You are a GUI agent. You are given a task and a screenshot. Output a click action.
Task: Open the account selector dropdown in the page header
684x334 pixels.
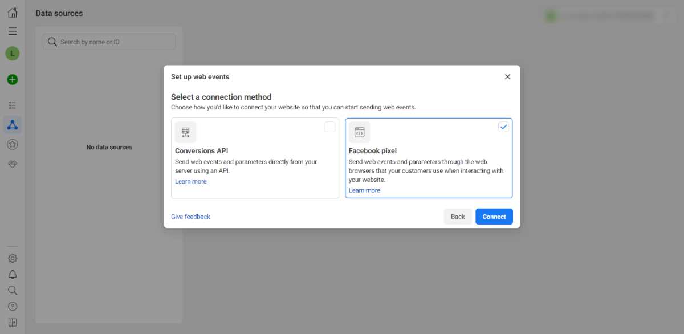pos(608,16)
